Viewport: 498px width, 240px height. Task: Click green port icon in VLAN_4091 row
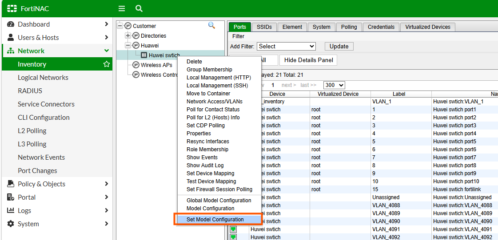pos(233,229)
